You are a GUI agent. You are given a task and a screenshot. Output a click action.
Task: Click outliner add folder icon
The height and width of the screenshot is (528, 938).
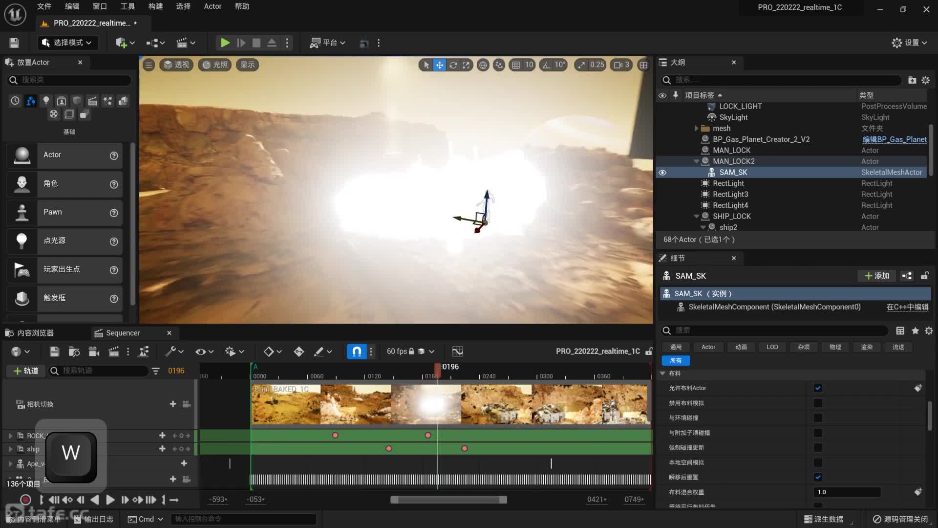tap(912, 80)
